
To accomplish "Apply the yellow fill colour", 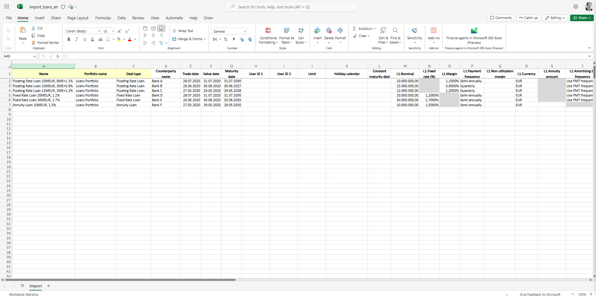I will point(118,40).
